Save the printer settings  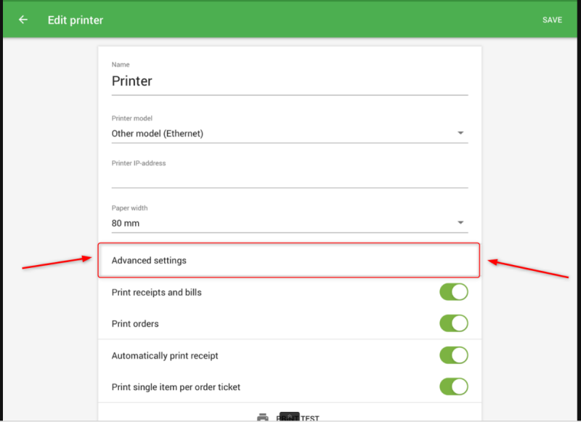point(552,20)
